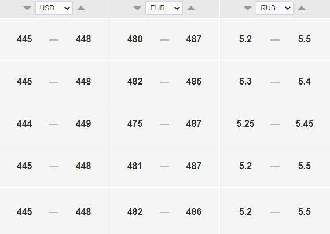Click the 5.4 RUB sell rate
Viewport: 330px width, 234px height.
(x=305, y=82)
